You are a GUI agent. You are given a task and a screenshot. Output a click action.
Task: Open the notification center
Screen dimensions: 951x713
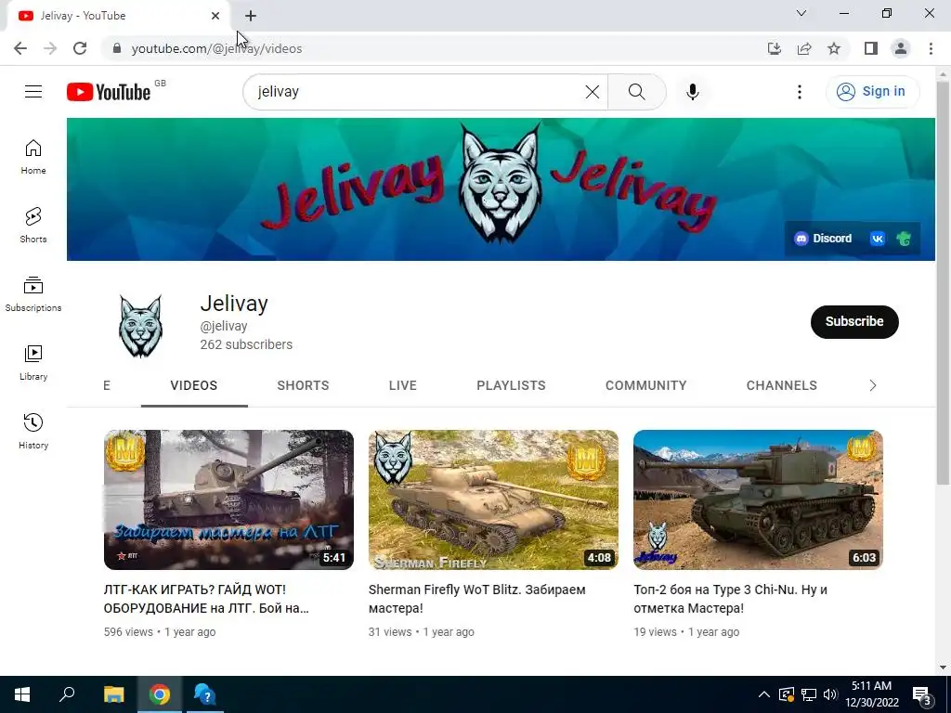coord(922,694)
